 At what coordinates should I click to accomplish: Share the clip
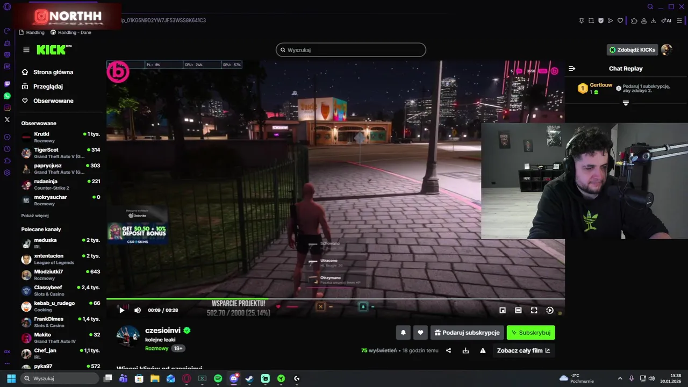pyautogui.click(x=449, y=350)
